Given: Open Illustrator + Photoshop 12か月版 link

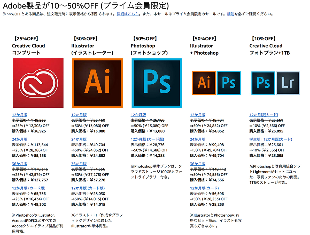Looking at the screenshot, I should [x=198, y=115].
